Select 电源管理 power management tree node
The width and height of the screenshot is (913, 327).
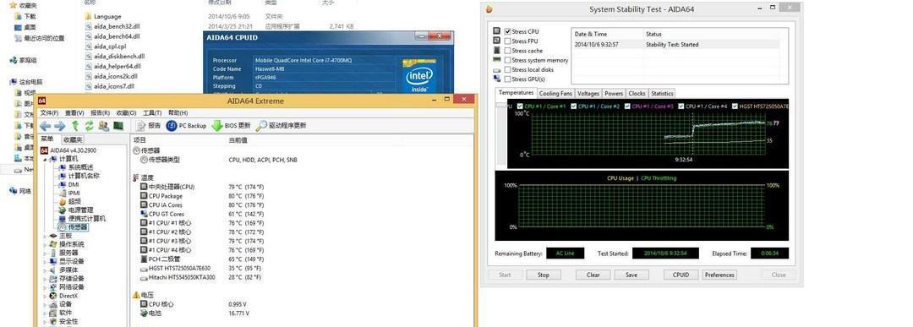click(x=76, y=210)
